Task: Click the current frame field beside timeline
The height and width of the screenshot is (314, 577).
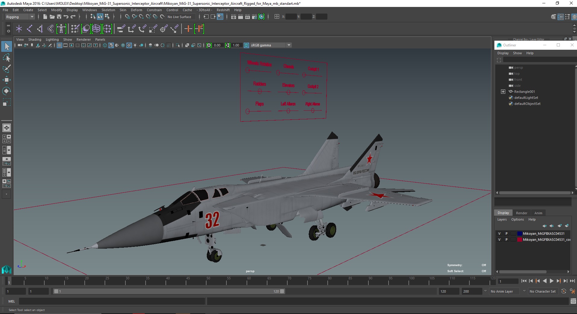Action: point(508,281)
